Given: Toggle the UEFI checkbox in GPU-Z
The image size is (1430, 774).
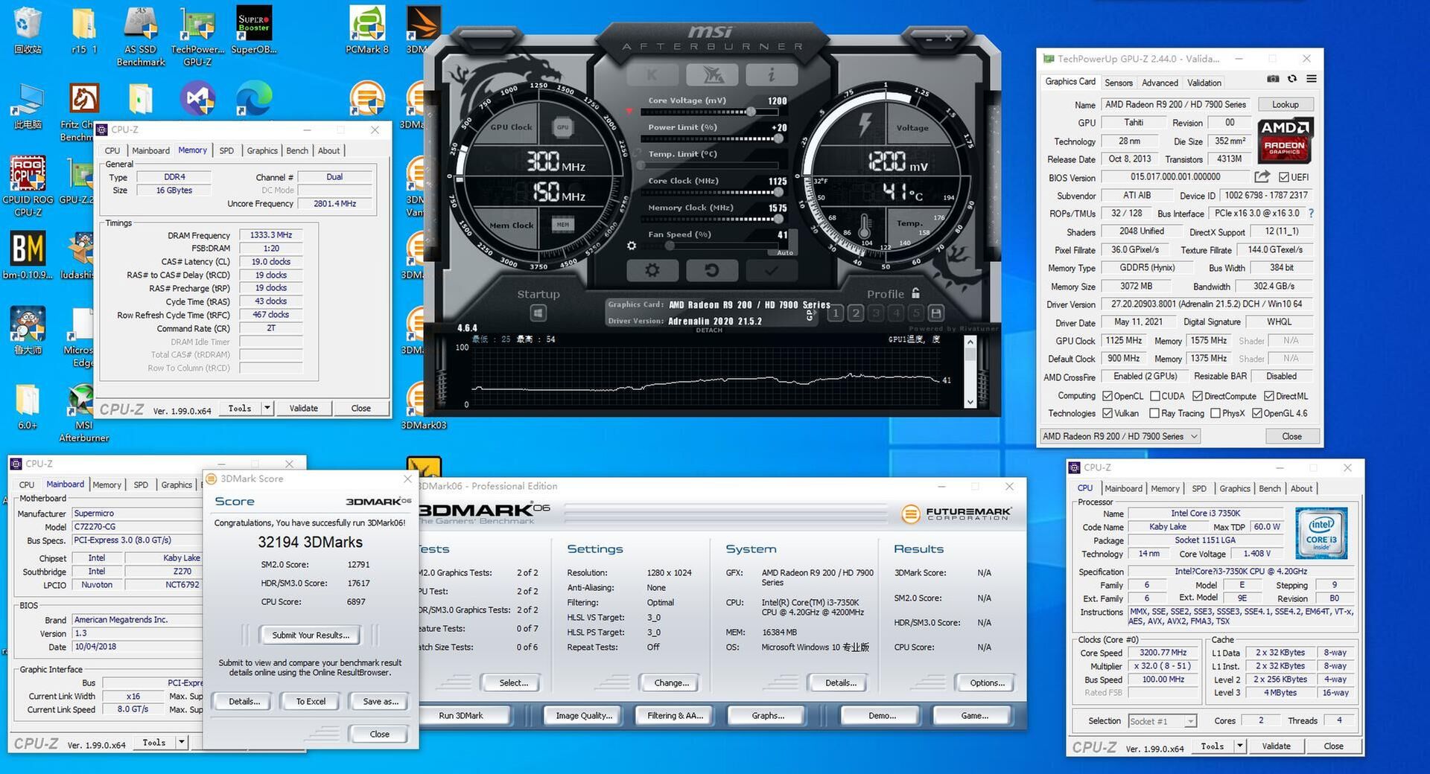Looking at the screenshot, I should coord(1284,177).
